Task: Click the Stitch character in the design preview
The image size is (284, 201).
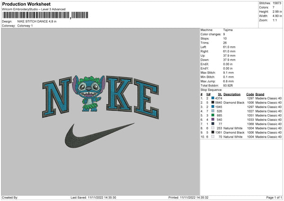Action: pos(89,93)
